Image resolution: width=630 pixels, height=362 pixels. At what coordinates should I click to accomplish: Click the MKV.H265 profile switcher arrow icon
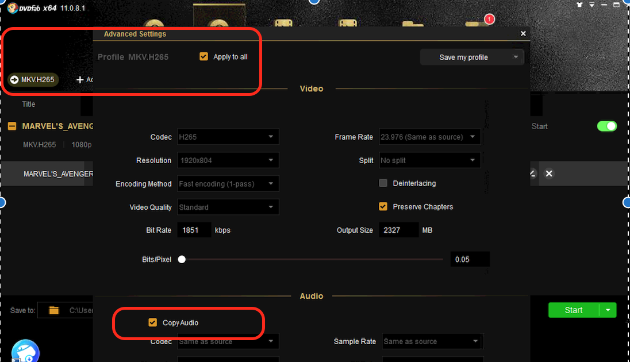(x=14, y=79)
